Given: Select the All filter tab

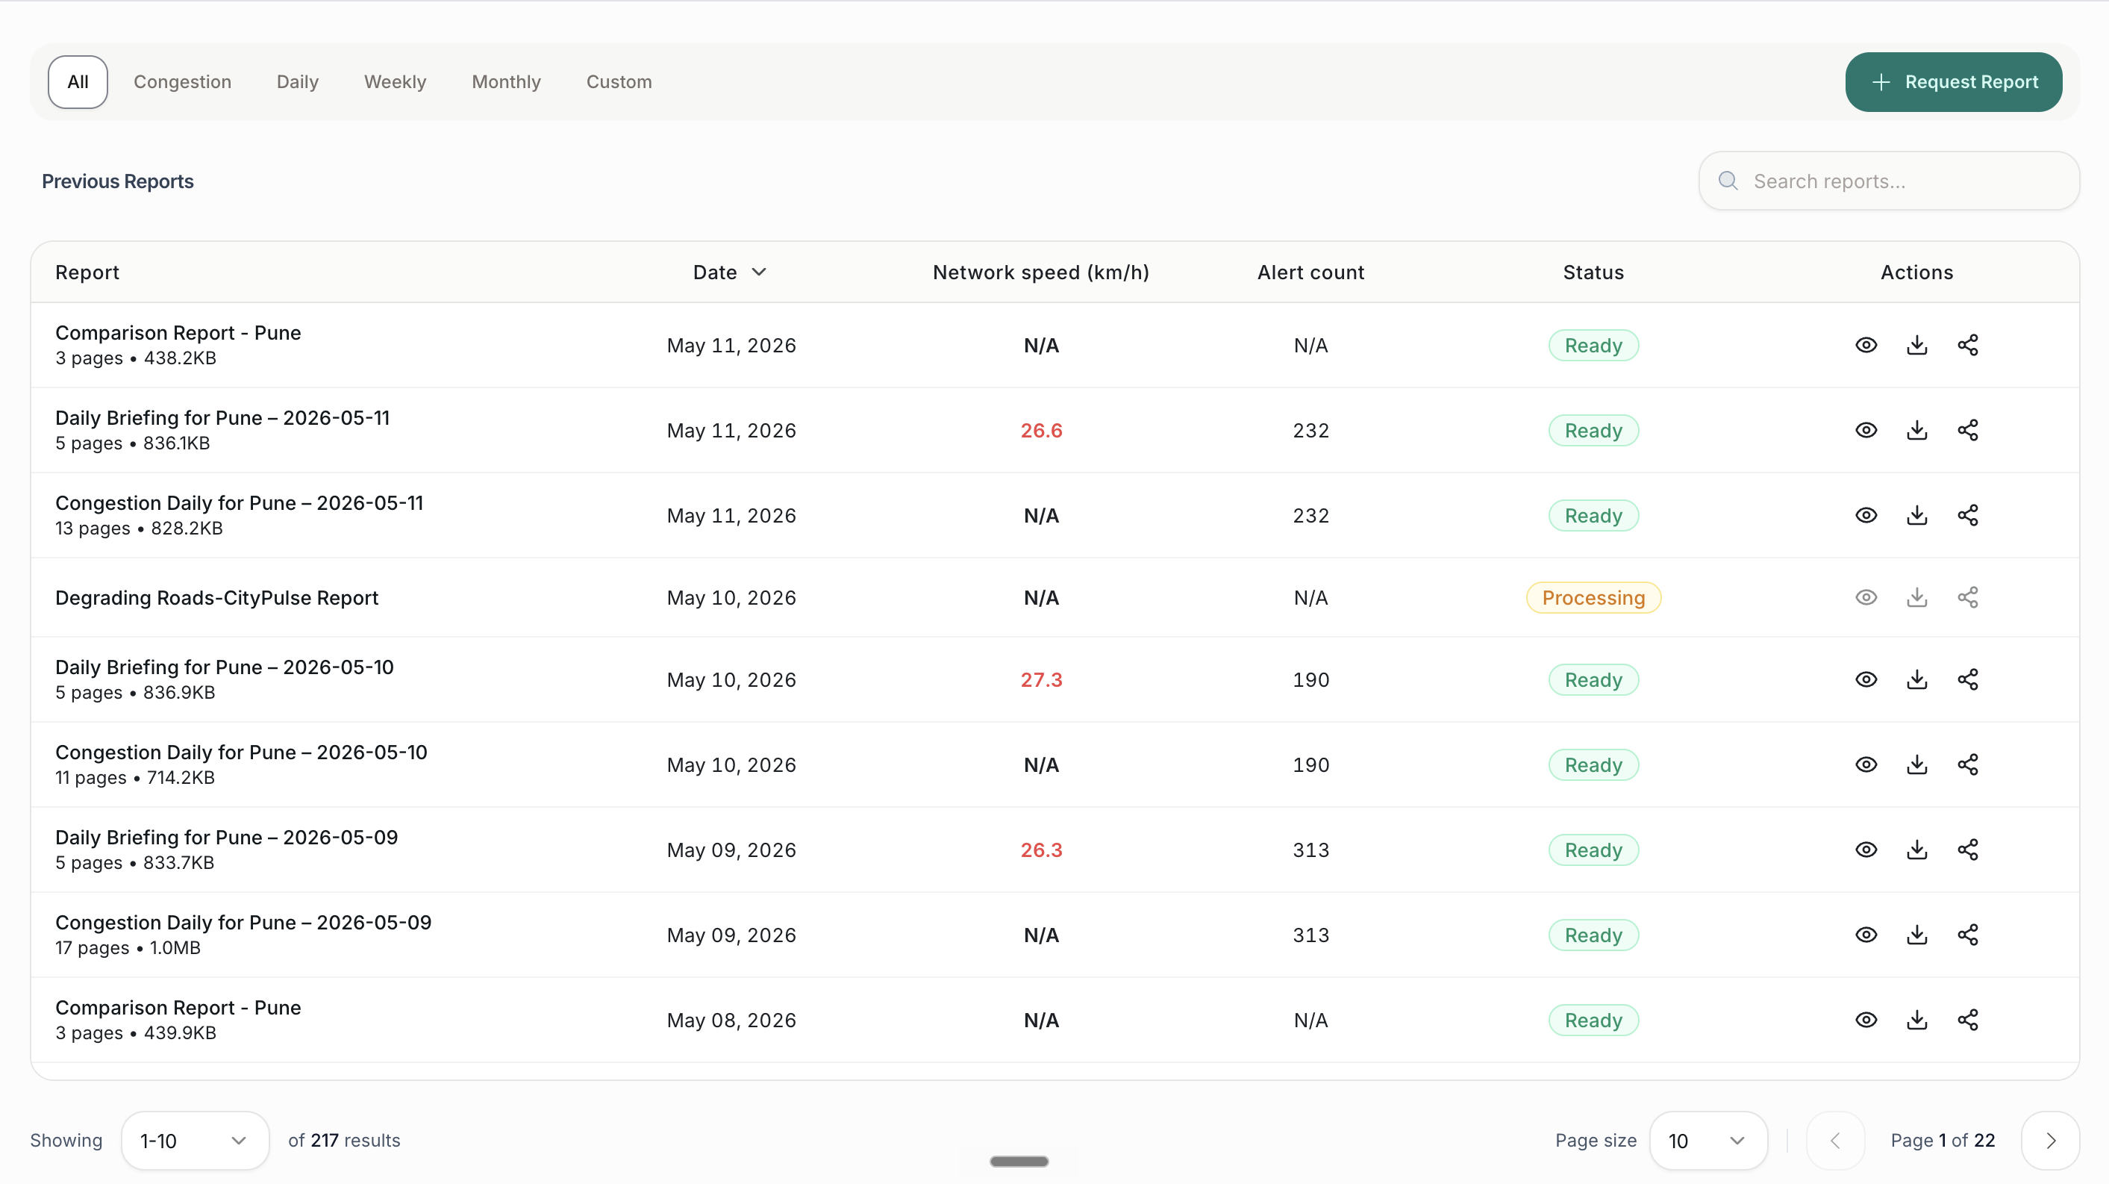Looking at the screenshot, I should click(x=78, y=82).
